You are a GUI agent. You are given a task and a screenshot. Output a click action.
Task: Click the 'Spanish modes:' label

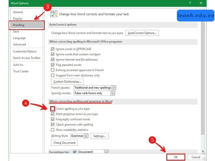[61, 93]
